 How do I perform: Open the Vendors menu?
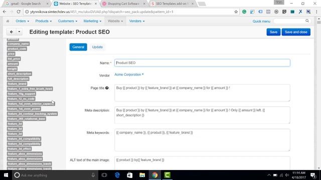(x=137, y=21)
